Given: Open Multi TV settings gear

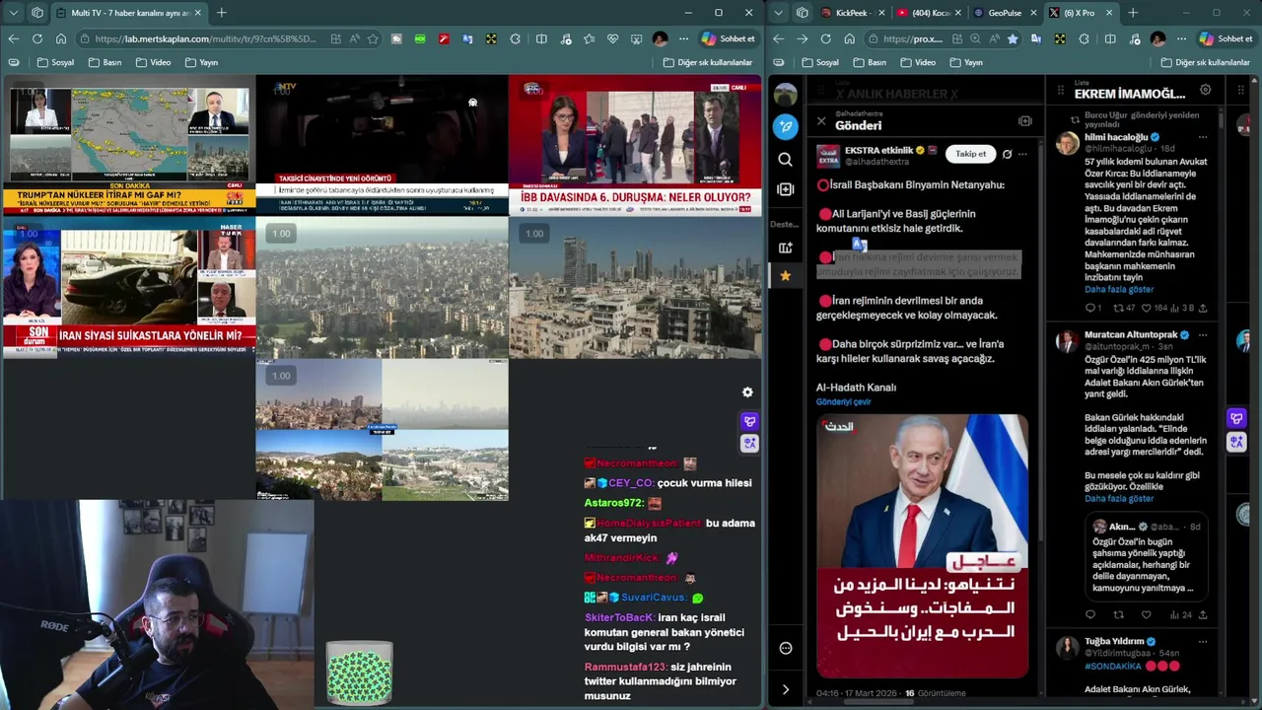Looking at the screenshot, I should pyautogui.click(x=747, y=392).
